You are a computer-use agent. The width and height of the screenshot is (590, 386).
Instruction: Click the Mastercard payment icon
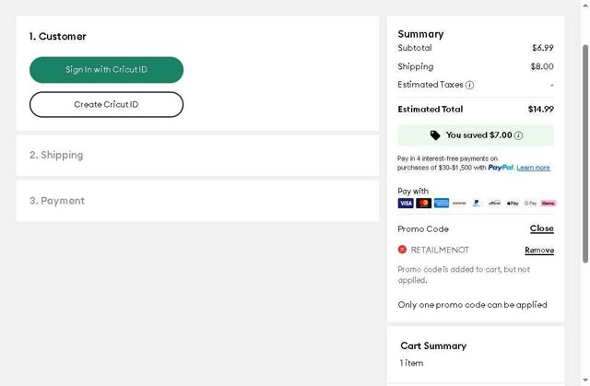pyautogui.click(x=423, y=203)
